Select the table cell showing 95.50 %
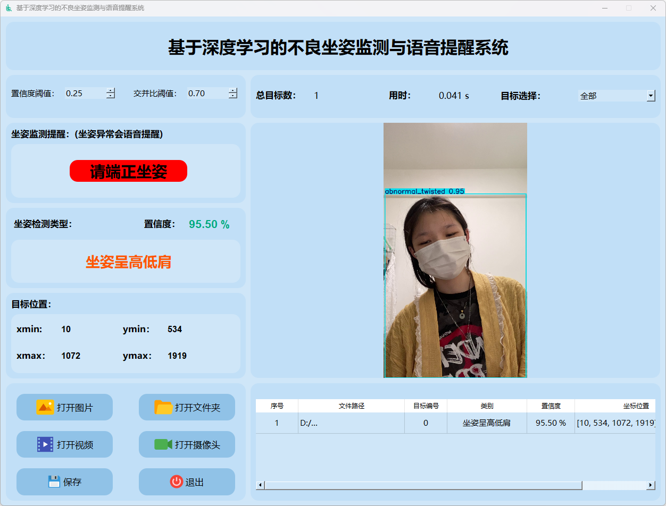The height and width of the screenshot is (506, 666). (x=551, y=423)
